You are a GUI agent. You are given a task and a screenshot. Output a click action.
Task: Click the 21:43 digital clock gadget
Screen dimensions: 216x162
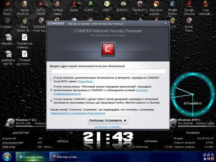108,137
